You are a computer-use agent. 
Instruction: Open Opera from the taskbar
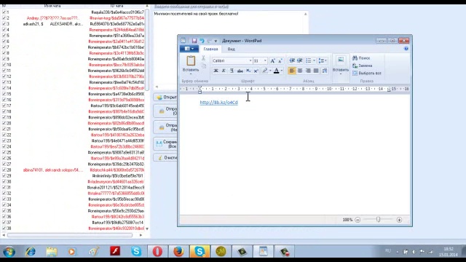157,252
